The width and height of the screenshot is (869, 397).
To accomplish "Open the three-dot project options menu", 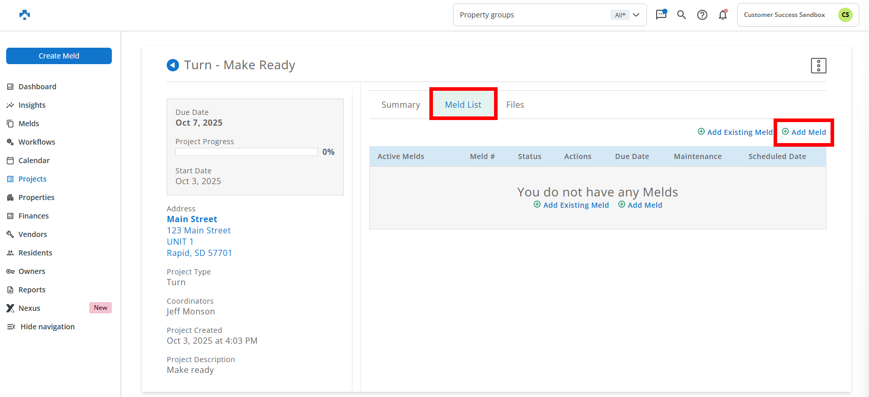I will [818, 66].
